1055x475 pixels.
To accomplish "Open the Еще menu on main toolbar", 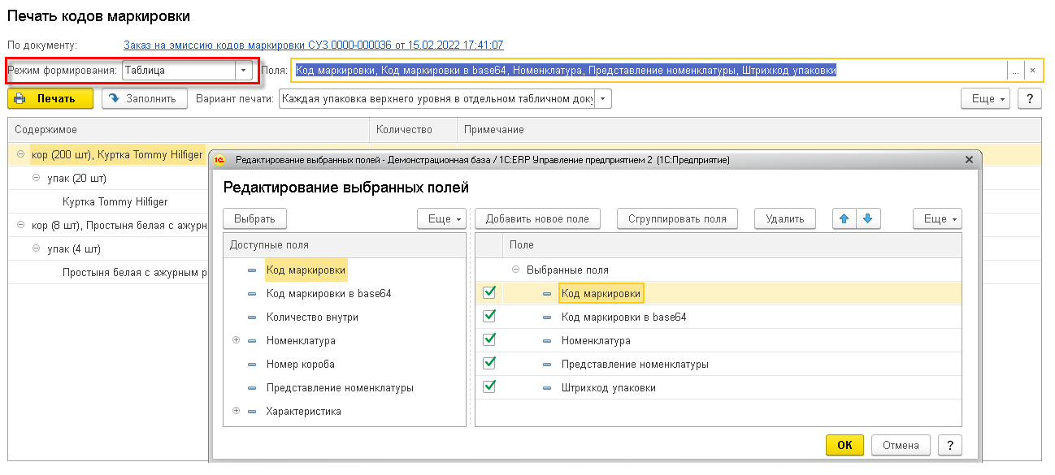I will [988, 99].
